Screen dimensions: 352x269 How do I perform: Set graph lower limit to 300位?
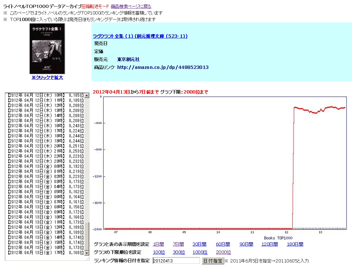[x=179, y=252]
